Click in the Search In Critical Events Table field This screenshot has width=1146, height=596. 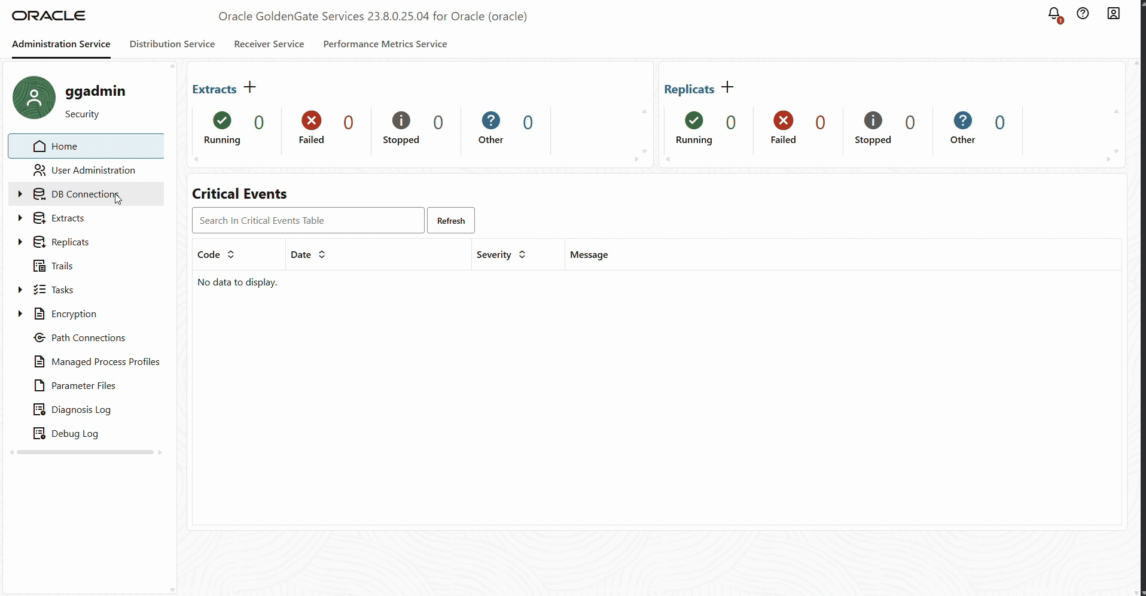click(x=308, y=221)
